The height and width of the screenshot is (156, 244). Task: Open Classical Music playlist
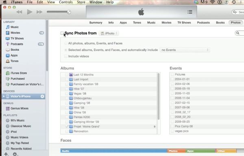tap(21, 126)
